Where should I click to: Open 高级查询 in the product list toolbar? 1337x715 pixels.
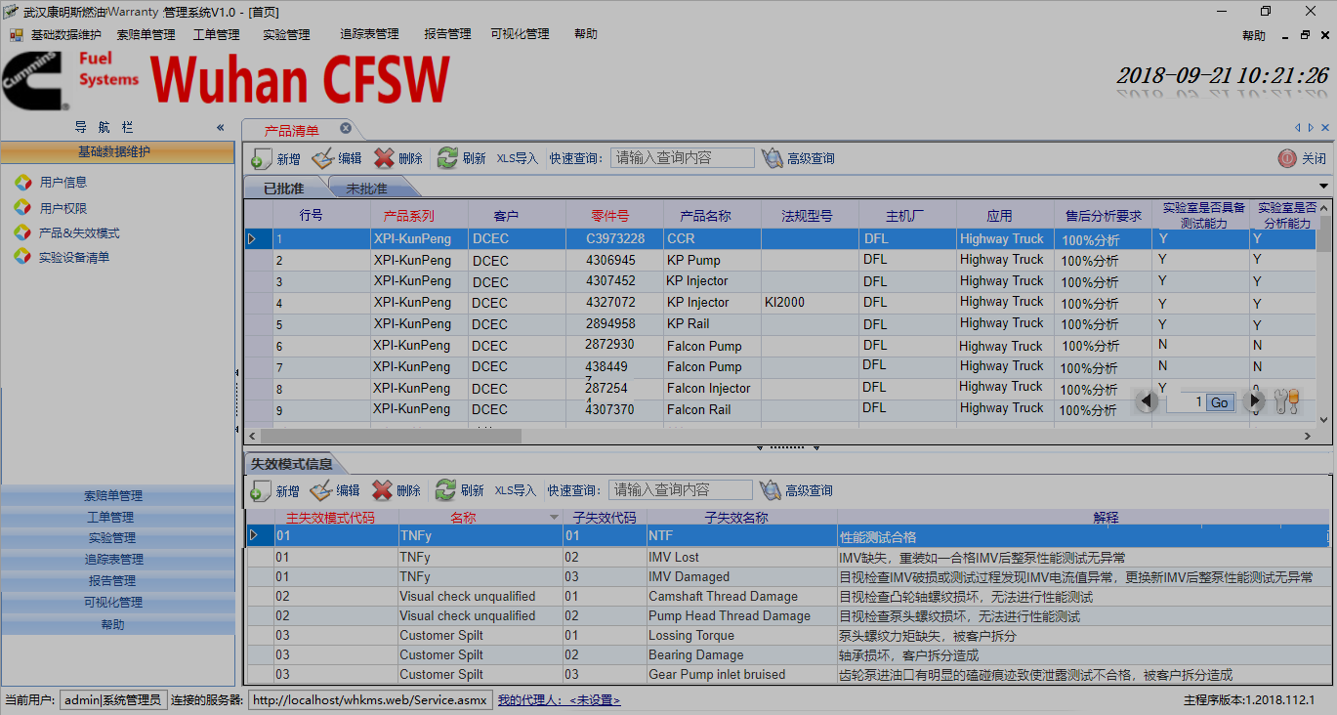pyautogui.click(x=798, y=158)
